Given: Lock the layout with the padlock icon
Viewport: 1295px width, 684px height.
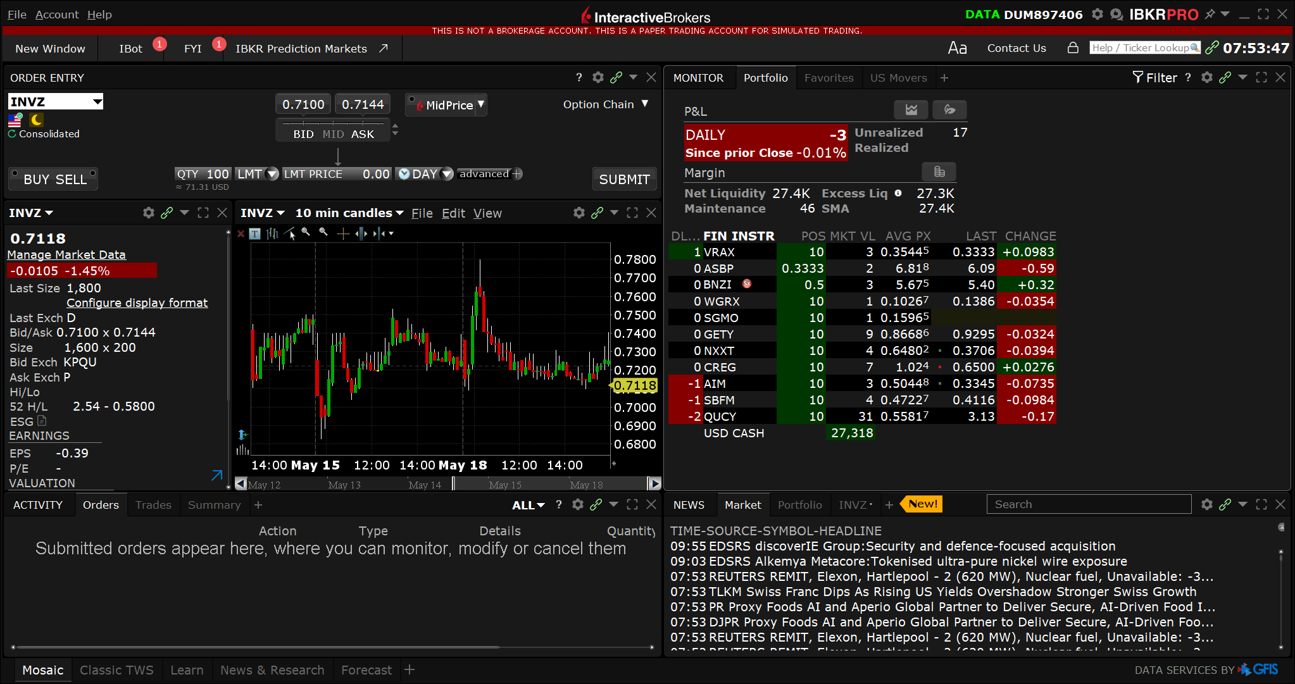Looking at the screenshot, I should 1073,47.
